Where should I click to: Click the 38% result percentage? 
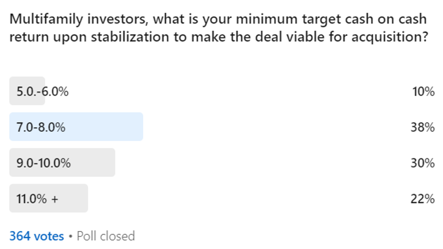tap(423, 127)
